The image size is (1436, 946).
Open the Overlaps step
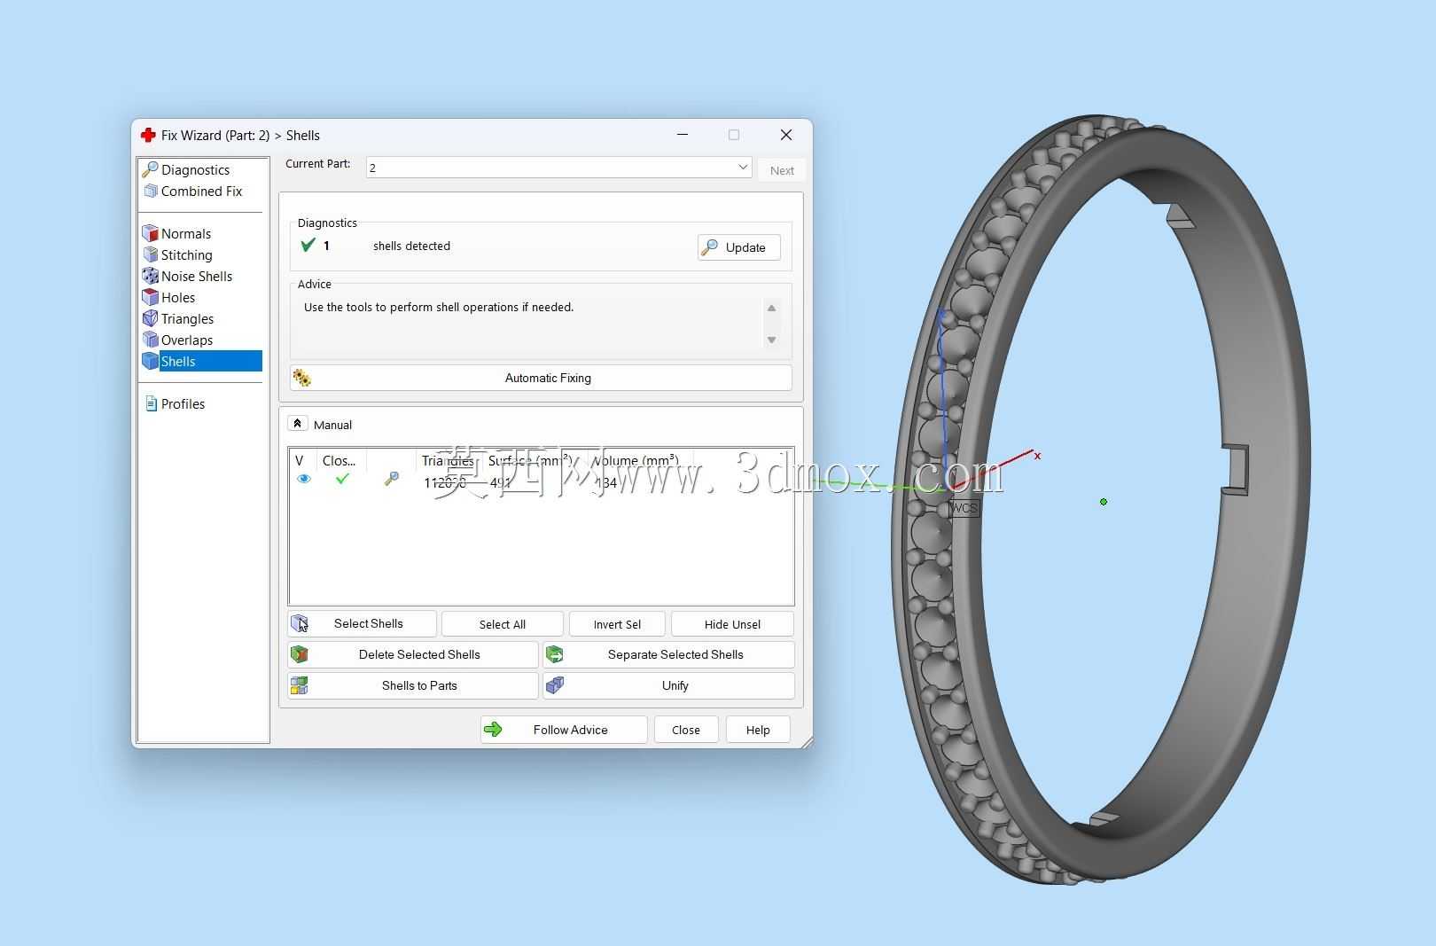click(x=187, y=340)
